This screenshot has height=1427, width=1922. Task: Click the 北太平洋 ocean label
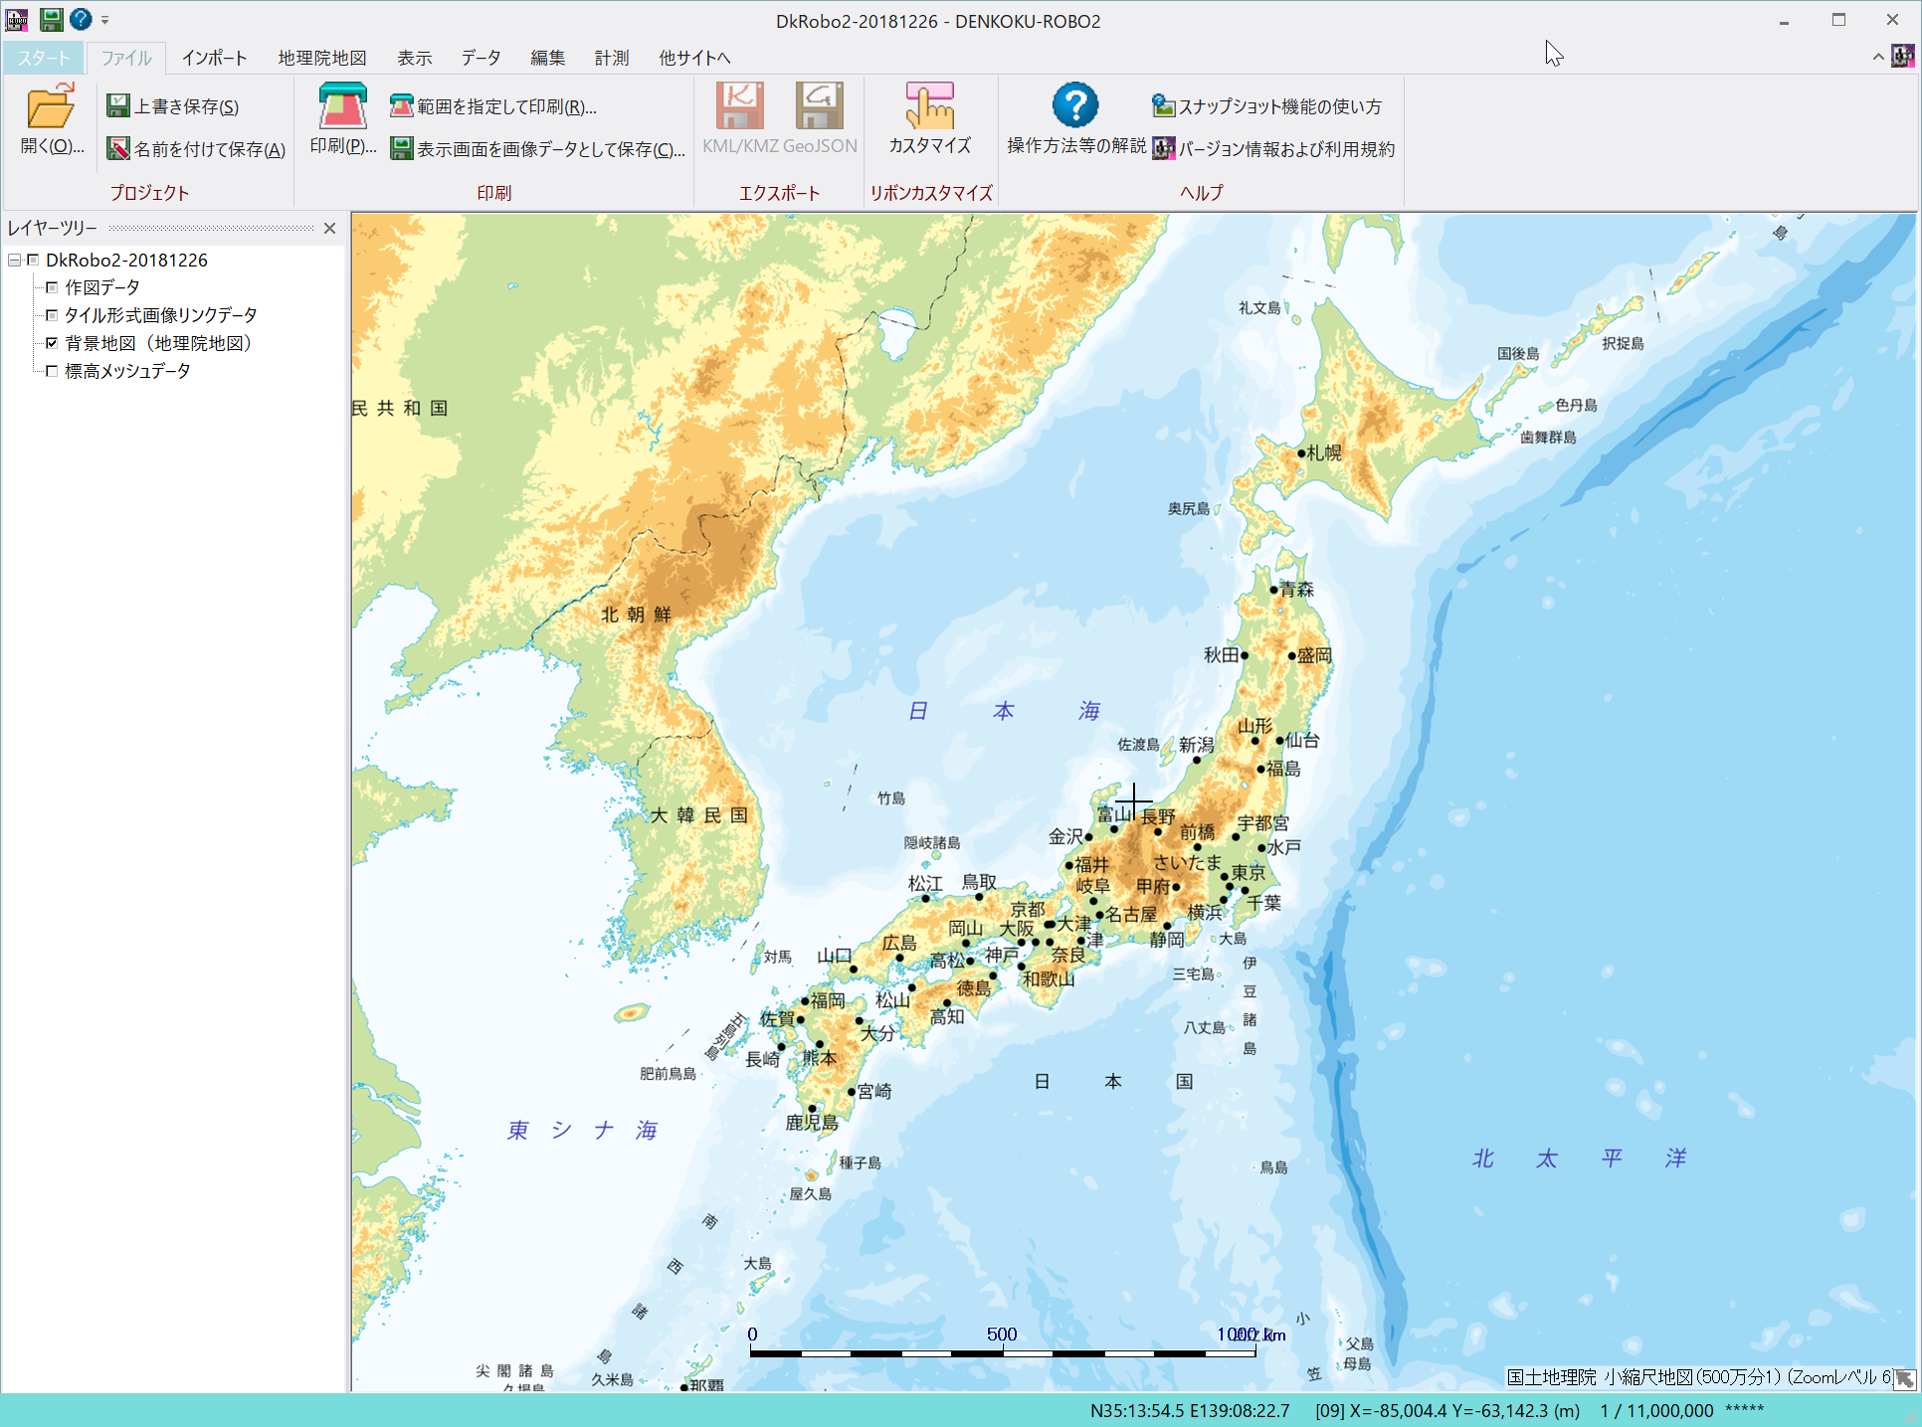1580,1159
